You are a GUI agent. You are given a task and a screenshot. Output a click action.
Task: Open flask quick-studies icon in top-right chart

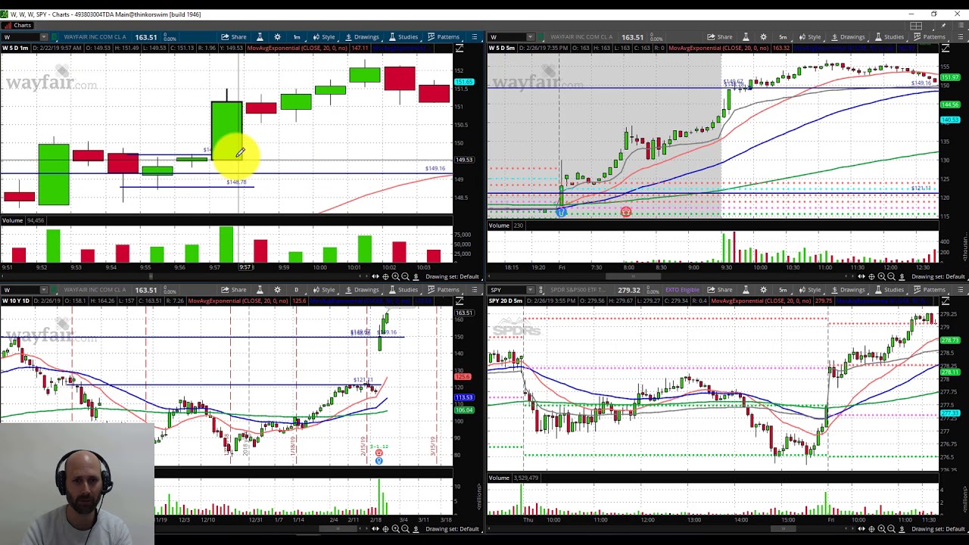coord(746,37)
